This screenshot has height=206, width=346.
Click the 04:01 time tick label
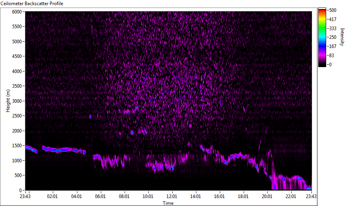pyautogui.click(x=77, y=196)
